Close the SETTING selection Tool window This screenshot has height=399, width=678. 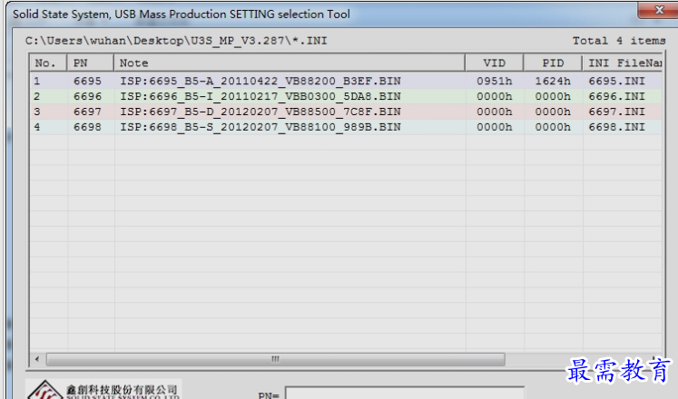point(658,9)
